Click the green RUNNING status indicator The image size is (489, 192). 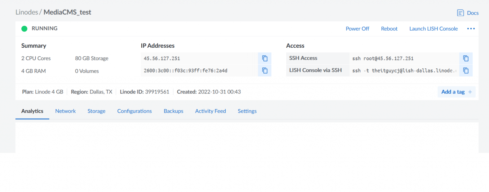24,29
